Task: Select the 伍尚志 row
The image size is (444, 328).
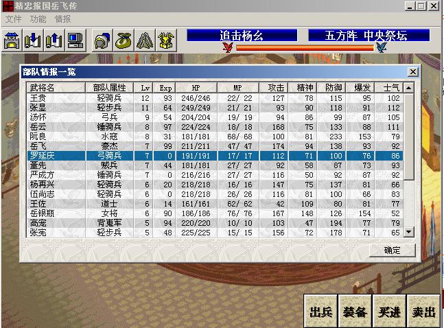Action: click(215, 194)
